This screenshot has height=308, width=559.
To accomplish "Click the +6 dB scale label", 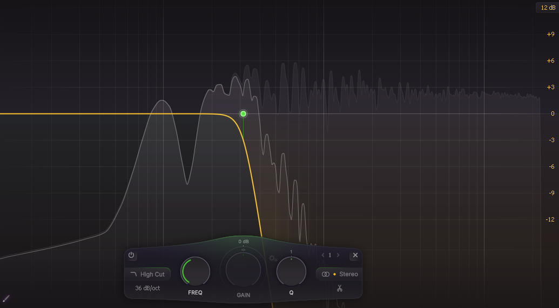I will coord(550,61).
